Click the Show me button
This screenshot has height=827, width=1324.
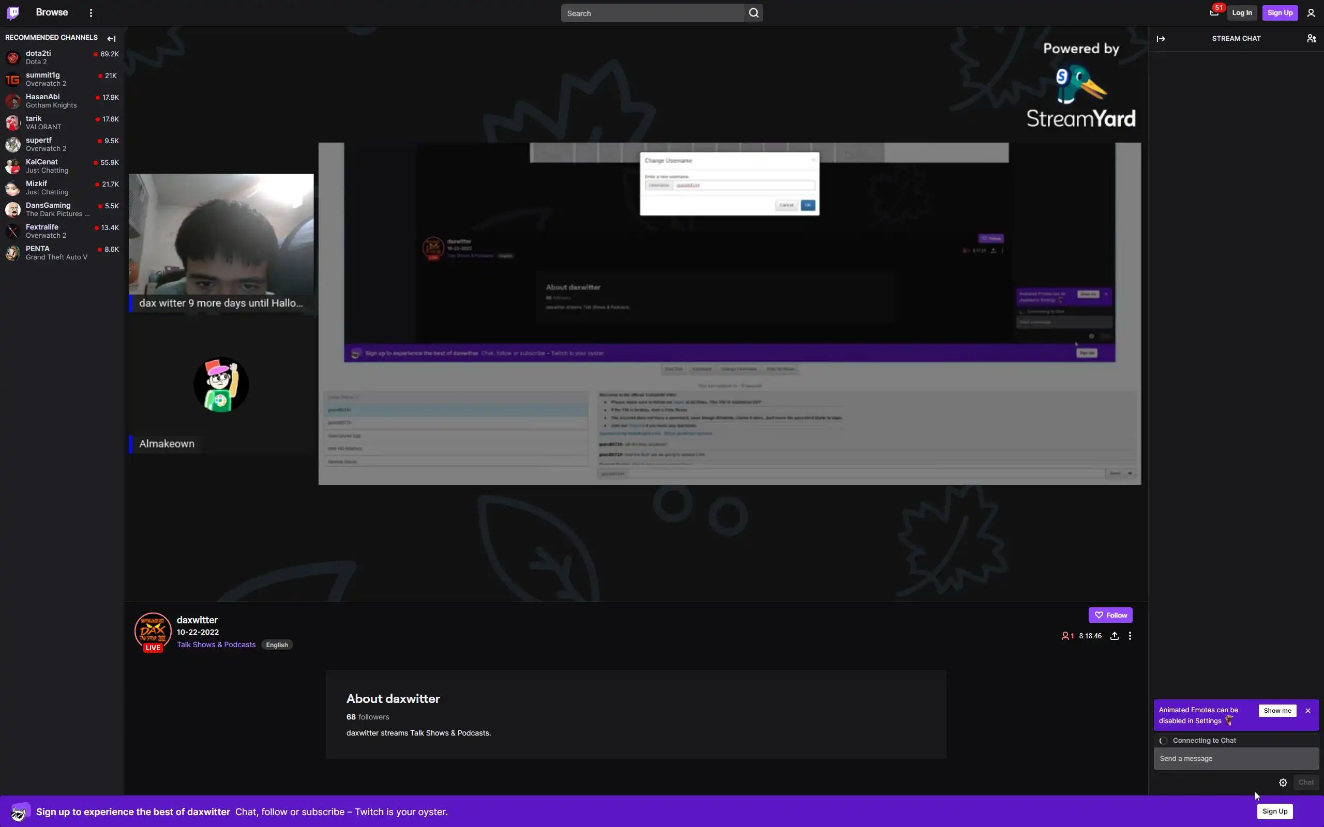click(x=1277, y=711)
